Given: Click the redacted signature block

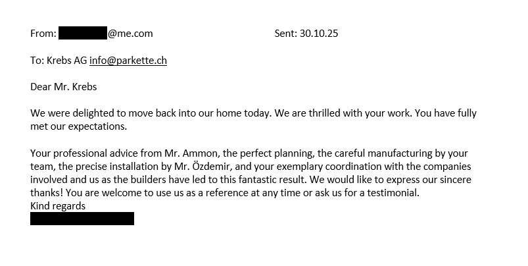Looking at the screenshot, I should click(82, 219).
